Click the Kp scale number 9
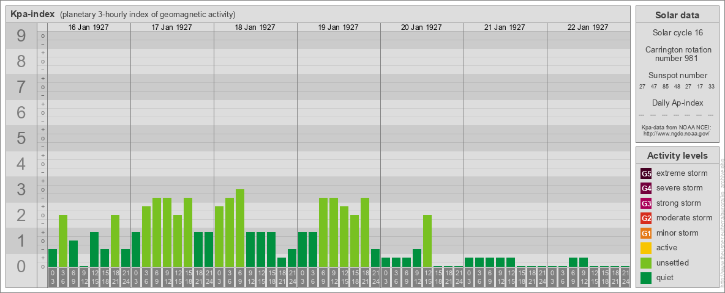725x293 pixels. 21,36
